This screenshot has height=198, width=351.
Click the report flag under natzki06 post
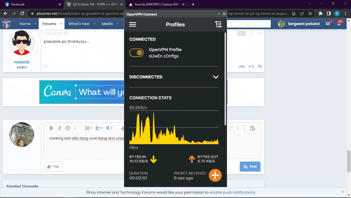tap(45, 66)
